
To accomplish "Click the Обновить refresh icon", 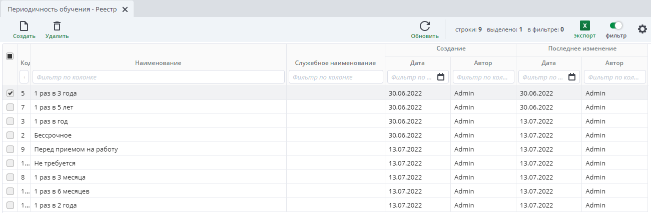I will pyautogui.click(x=424, y=26).
